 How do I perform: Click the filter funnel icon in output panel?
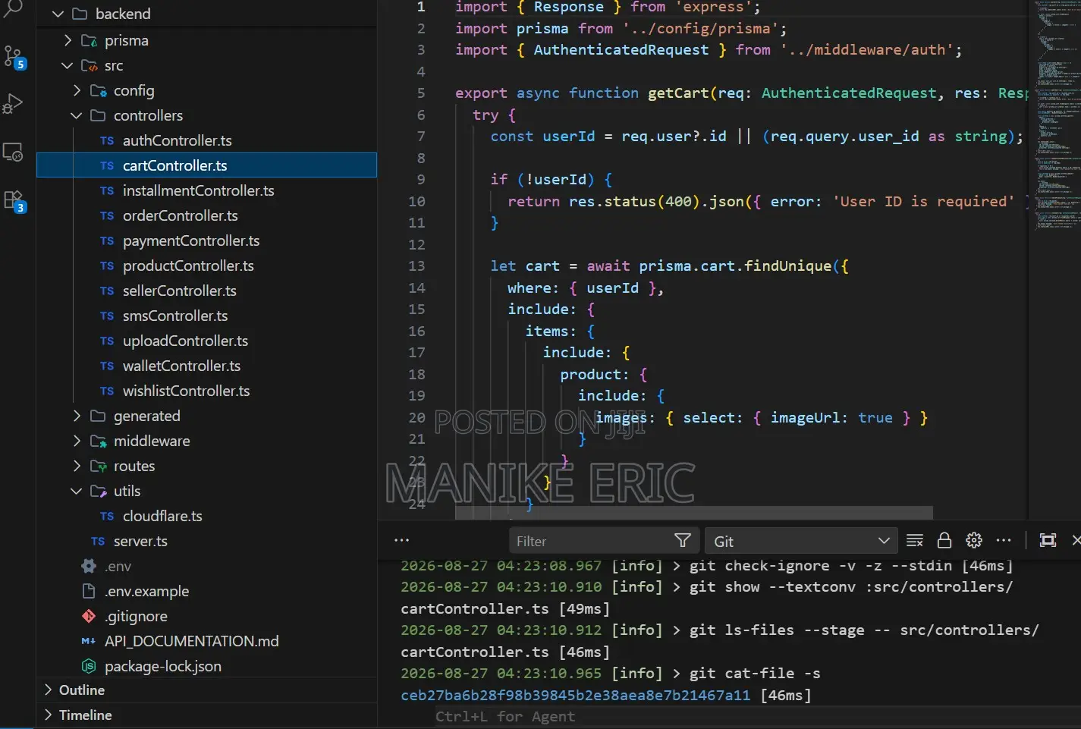coord(683,541)
